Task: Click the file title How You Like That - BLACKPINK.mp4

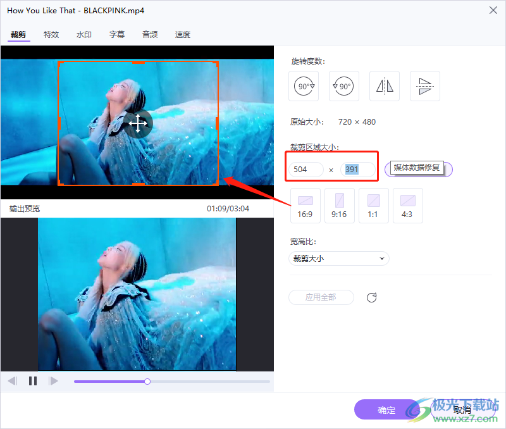Action: click(75, 11)
